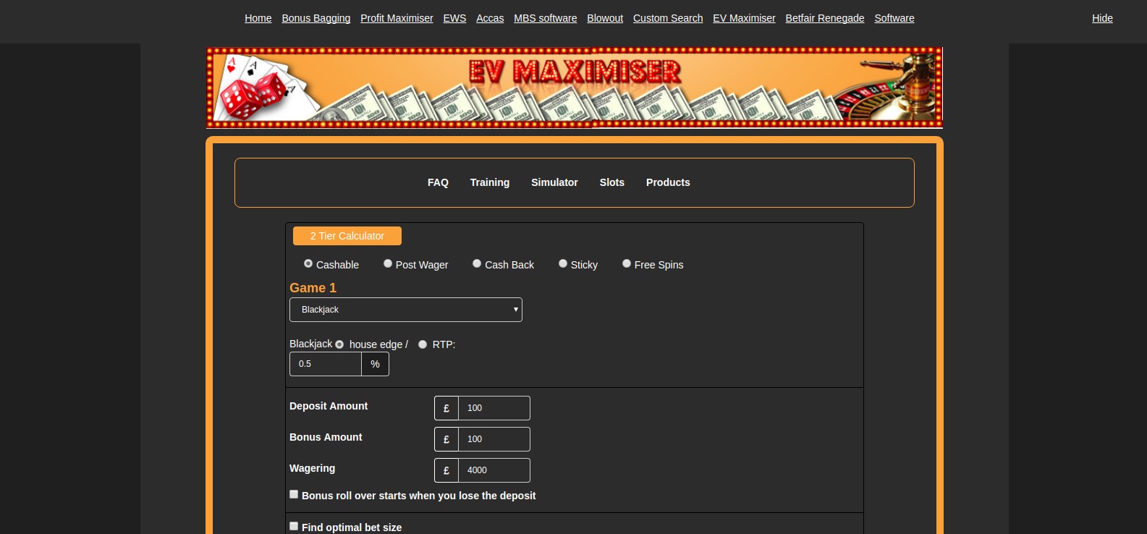Open the Custom Search link
The height and width of the screenshot is (534, 1147).
(668, 18)
